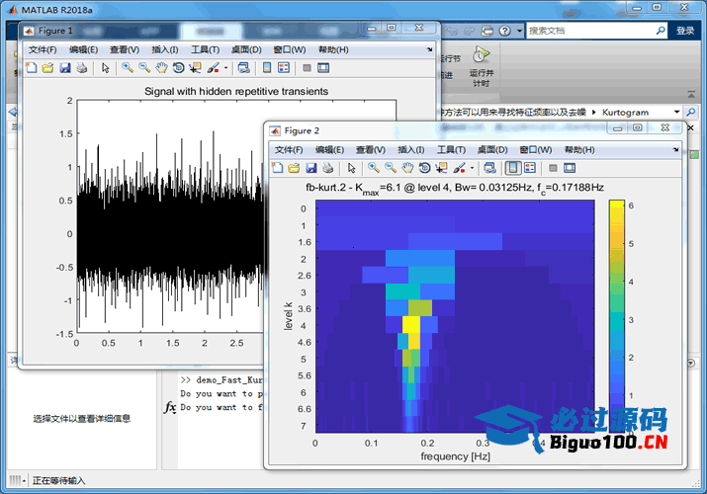Toggle Insert Colorbar off in Figure 2
707x494 pixels.
[x=513, y=168]
